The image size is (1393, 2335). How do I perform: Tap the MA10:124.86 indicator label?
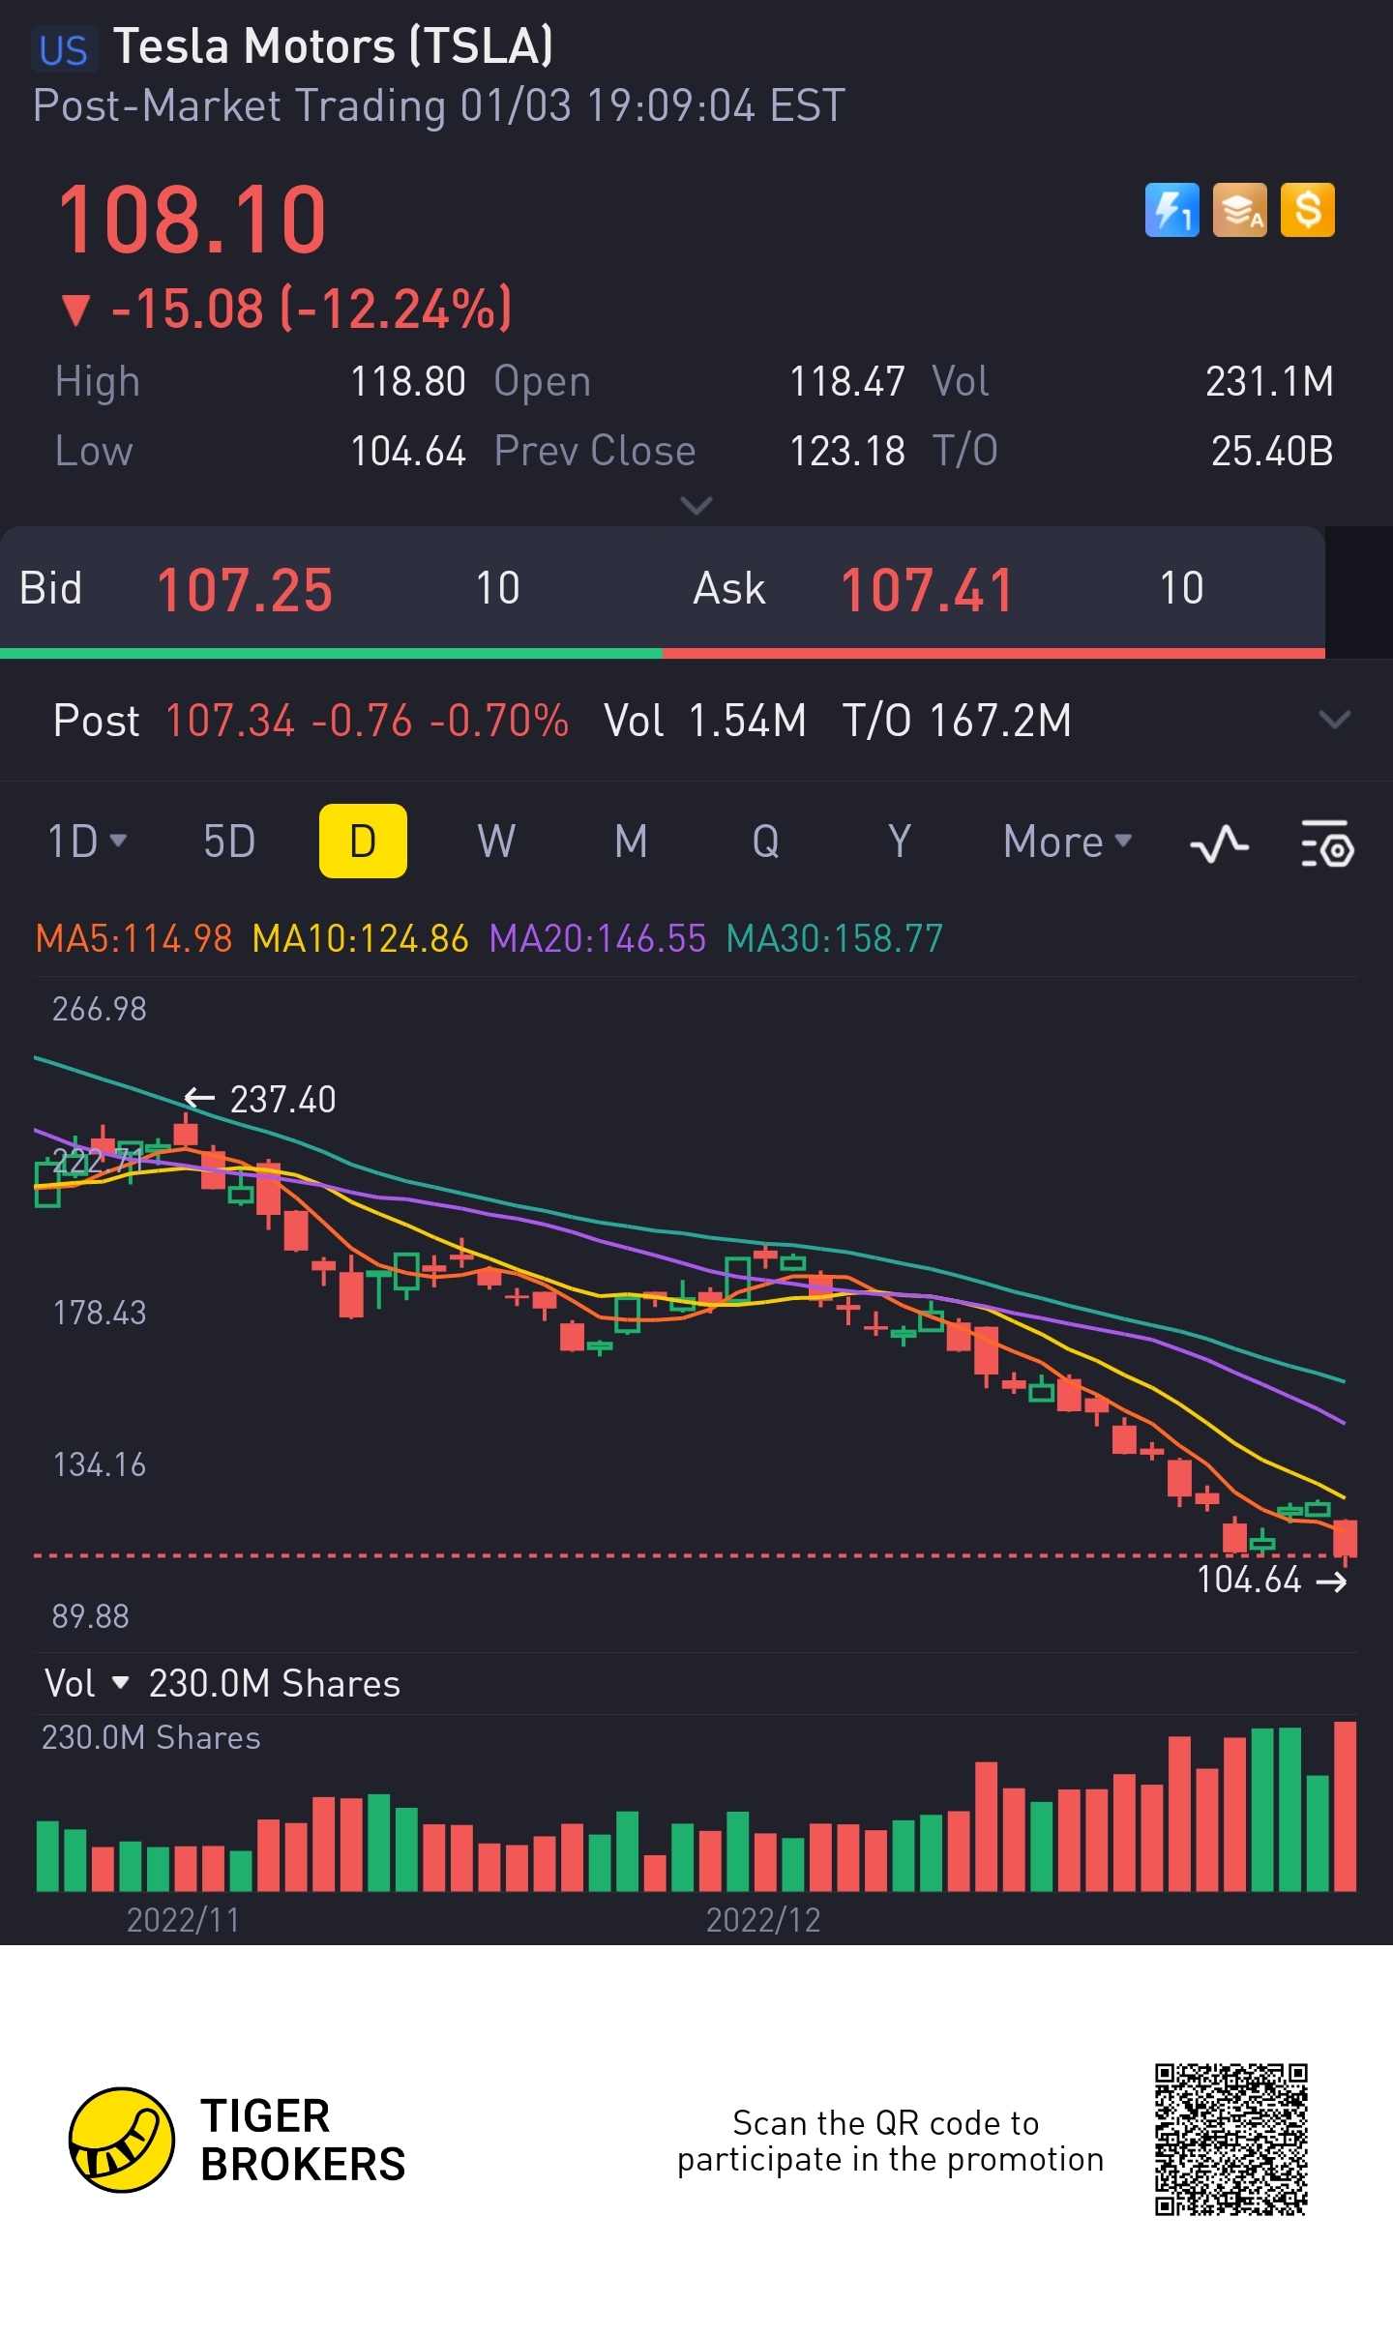click(x=360, y=939)
